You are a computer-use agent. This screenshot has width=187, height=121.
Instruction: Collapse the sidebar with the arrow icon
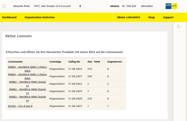coord(180,27)
